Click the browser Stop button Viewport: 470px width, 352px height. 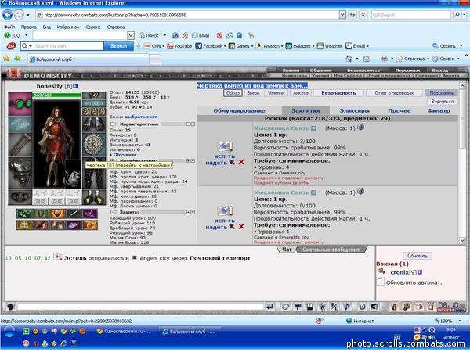pyautogui.click(x=363, y=15)
